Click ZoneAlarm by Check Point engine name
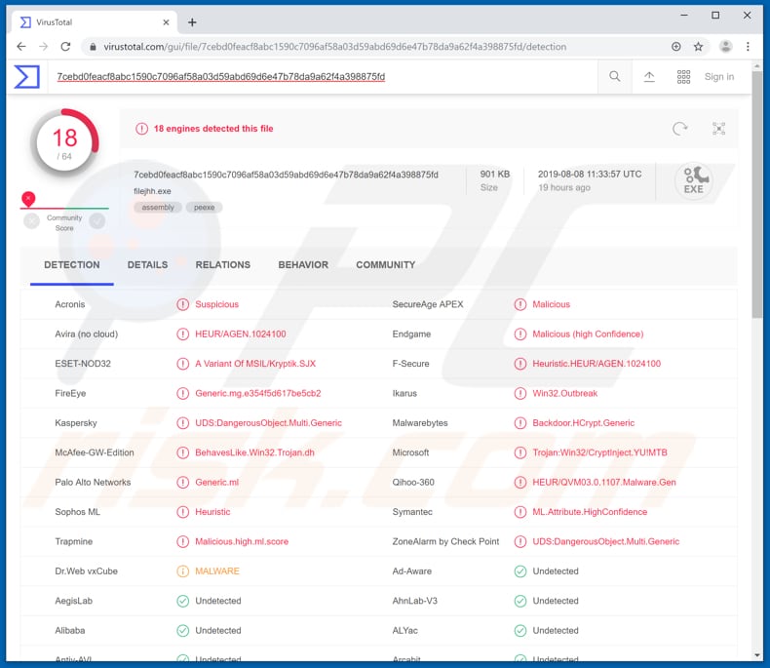This screenshot has width=770, height=668. click(x=445, y=541)
